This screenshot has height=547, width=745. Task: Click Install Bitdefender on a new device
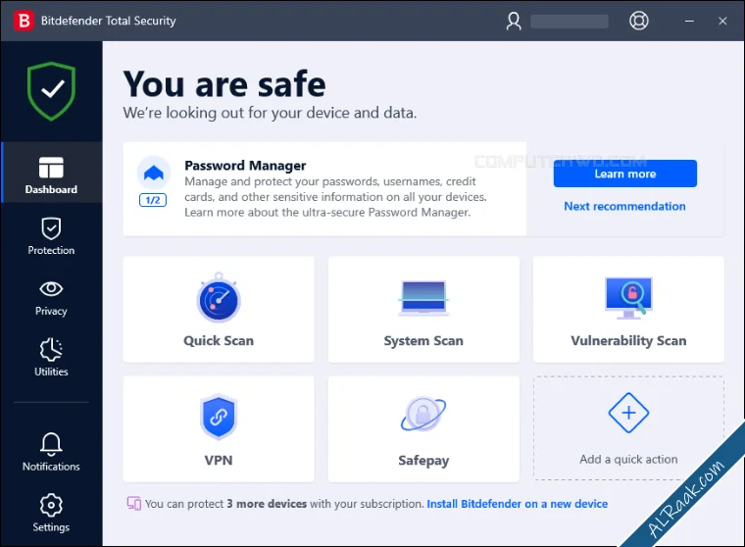517,504
